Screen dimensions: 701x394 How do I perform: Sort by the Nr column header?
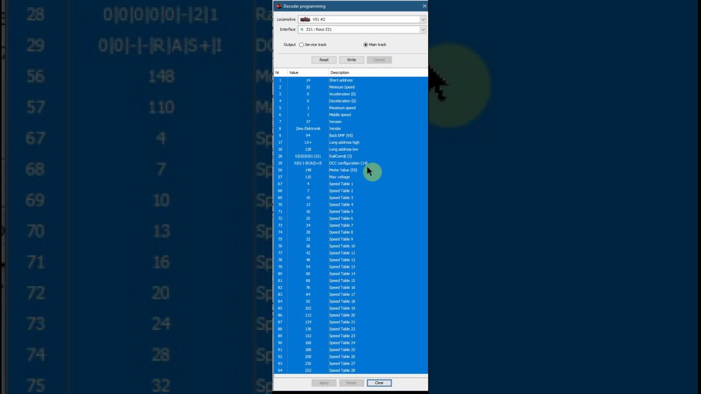point(280,73)
